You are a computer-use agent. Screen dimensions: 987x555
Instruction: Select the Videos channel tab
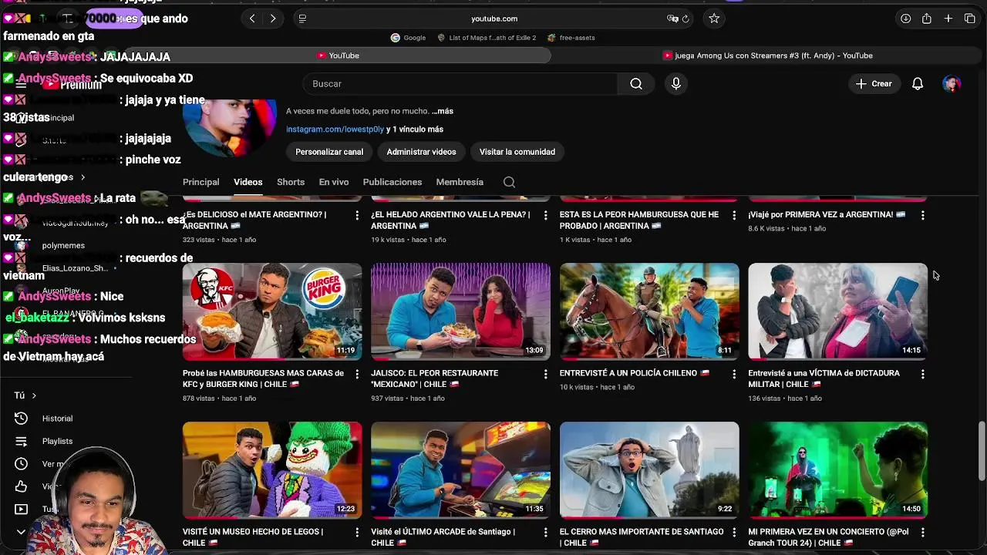coord(248,182)
